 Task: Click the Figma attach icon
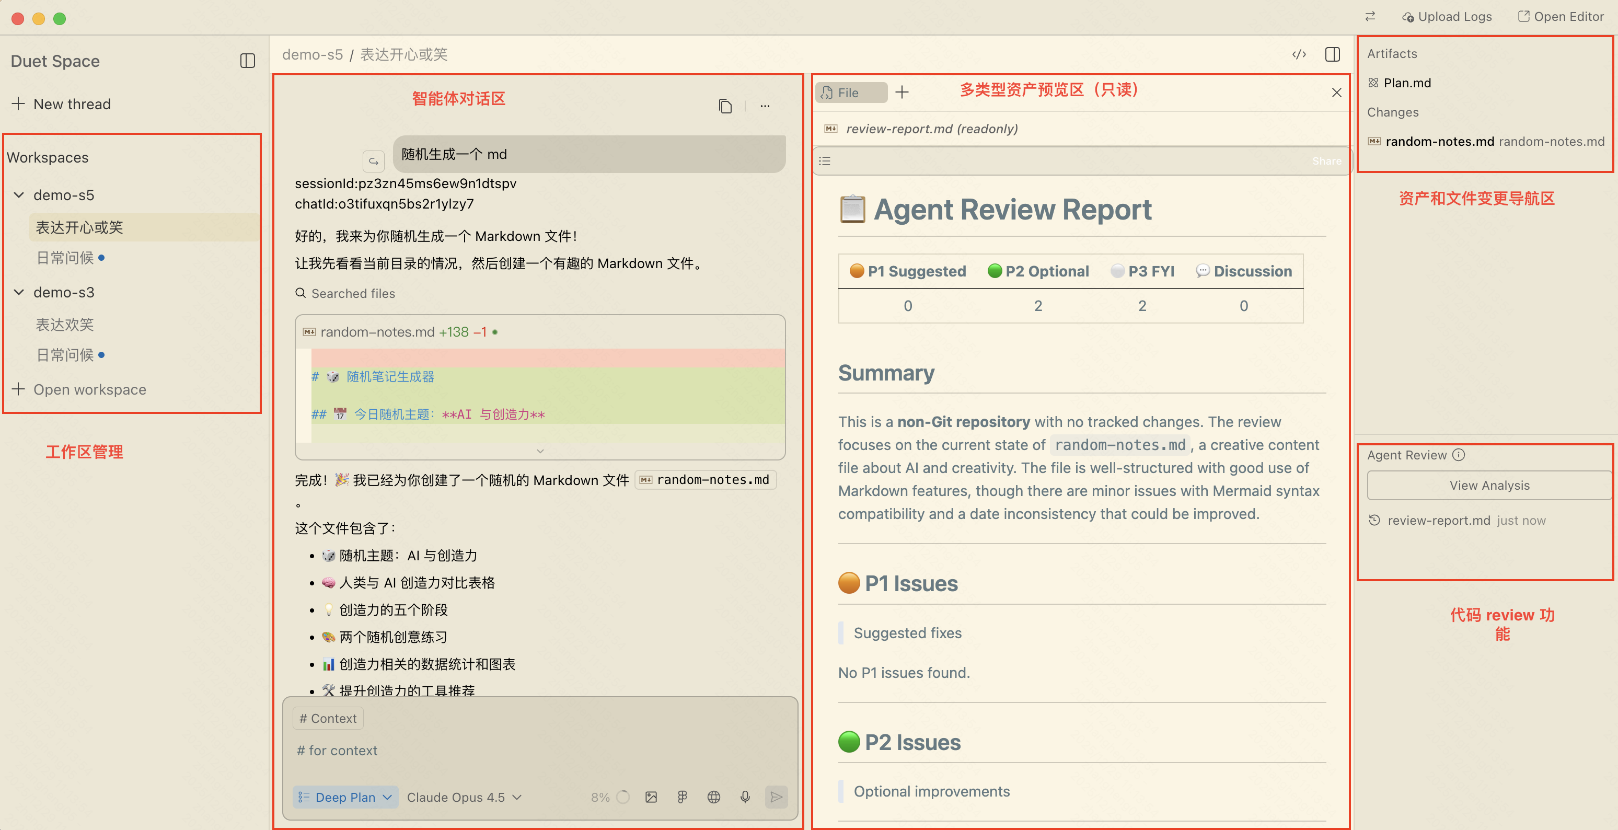682,797
